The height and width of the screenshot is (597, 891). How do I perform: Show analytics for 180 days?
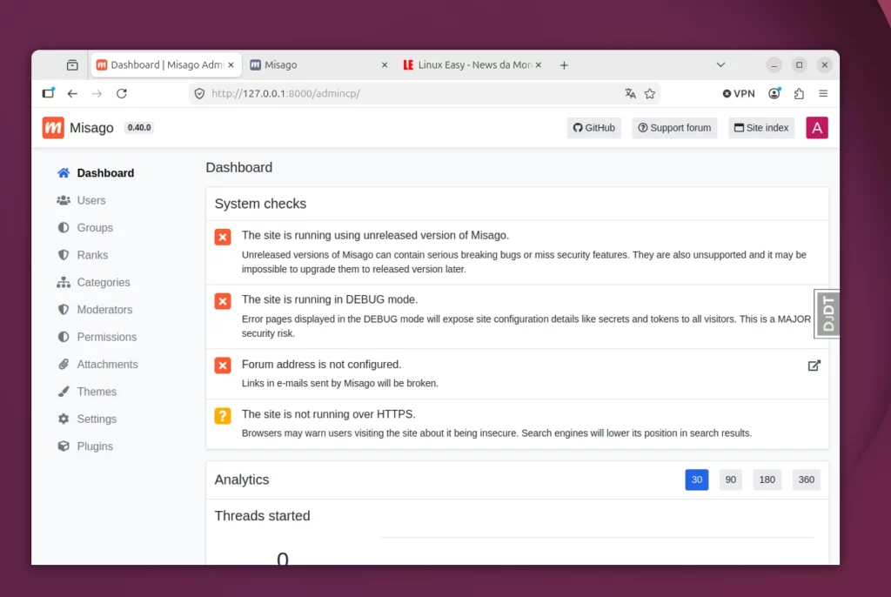tap(767, 480)
